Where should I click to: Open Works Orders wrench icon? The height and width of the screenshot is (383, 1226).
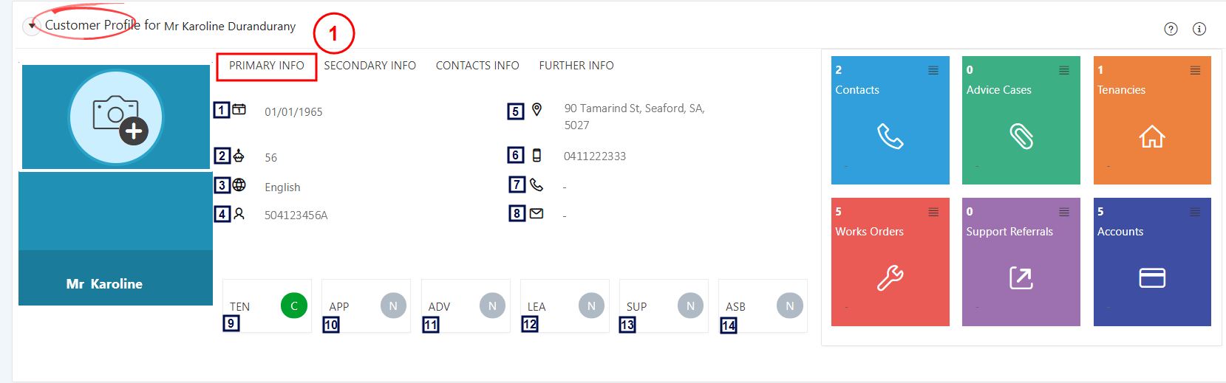click(x=890, y=278)
